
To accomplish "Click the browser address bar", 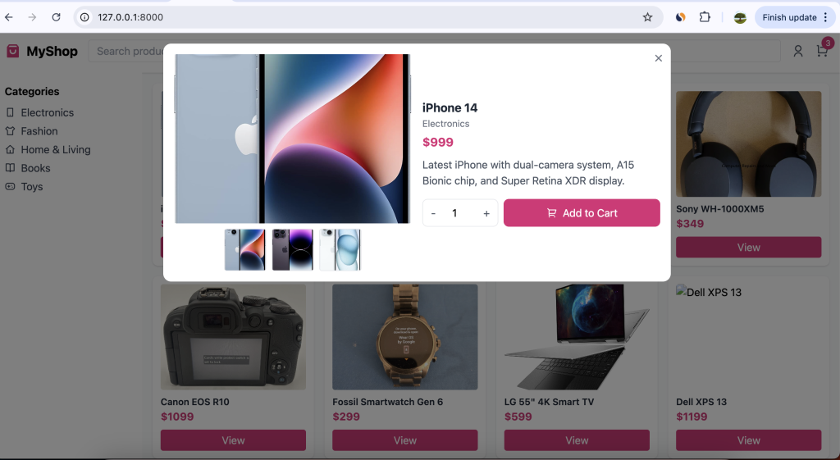I will click(x=361, y=17).
